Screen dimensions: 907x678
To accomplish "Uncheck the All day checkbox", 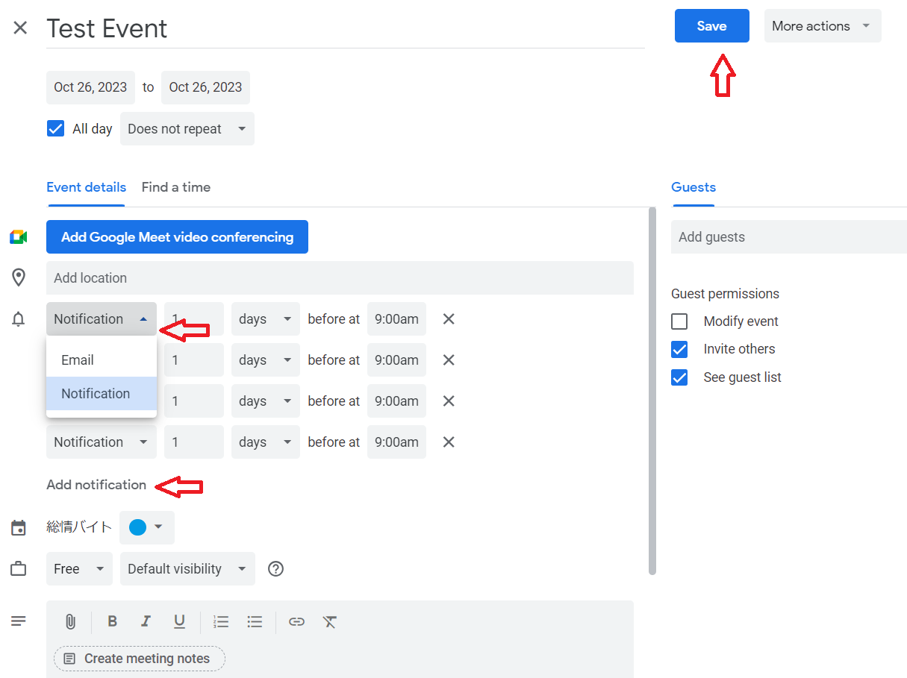I will coord(55,129).
